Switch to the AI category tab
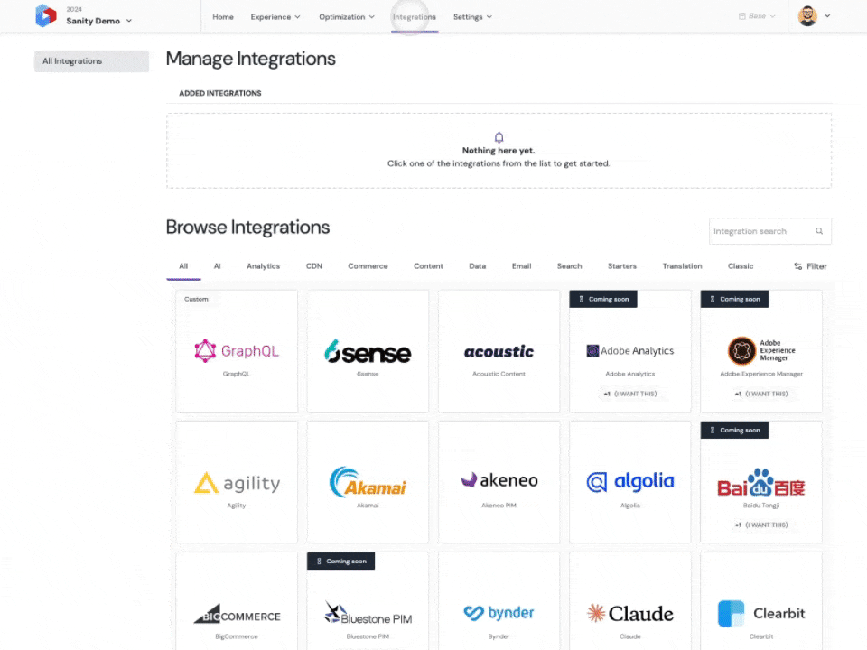867x650 pixels. pos(218,266)
